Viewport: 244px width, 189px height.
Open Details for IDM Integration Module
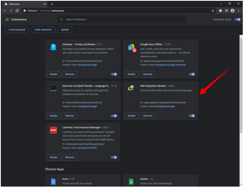pos(131,116)
